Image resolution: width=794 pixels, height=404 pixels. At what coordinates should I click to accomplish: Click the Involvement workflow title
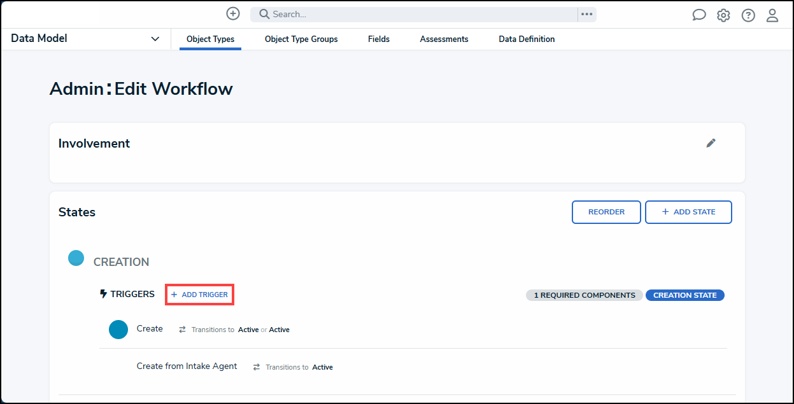[94, 144]
